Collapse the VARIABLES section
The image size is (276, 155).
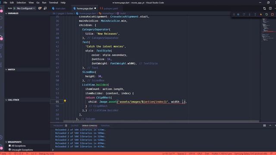27,13
